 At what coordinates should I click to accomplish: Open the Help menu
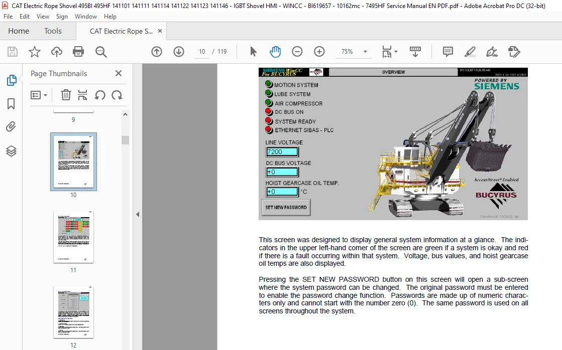pyautogui.click(x=110, y=17)
